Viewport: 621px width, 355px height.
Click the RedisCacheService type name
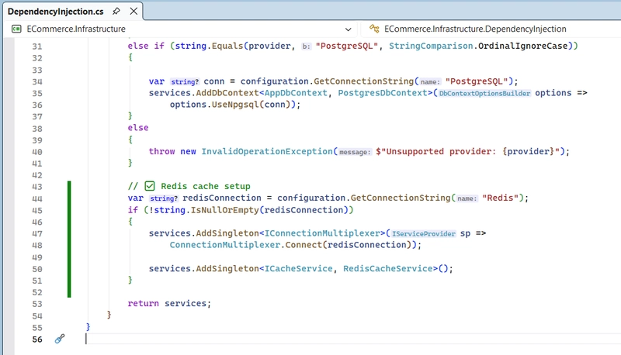click(387, 268)
